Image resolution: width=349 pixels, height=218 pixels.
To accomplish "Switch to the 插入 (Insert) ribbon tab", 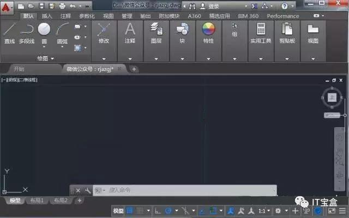I will 47,16.
